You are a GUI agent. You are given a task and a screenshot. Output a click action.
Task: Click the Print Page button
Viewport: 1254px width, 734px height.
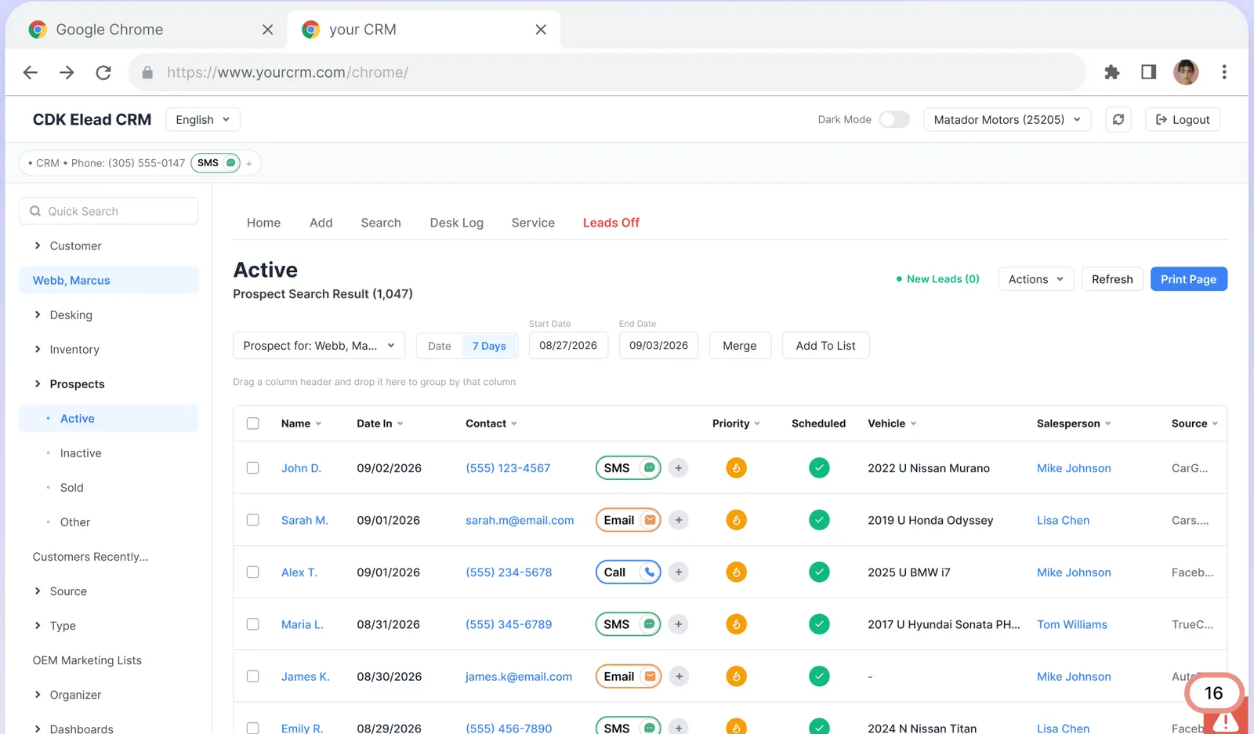click(x=1188, y=279)
